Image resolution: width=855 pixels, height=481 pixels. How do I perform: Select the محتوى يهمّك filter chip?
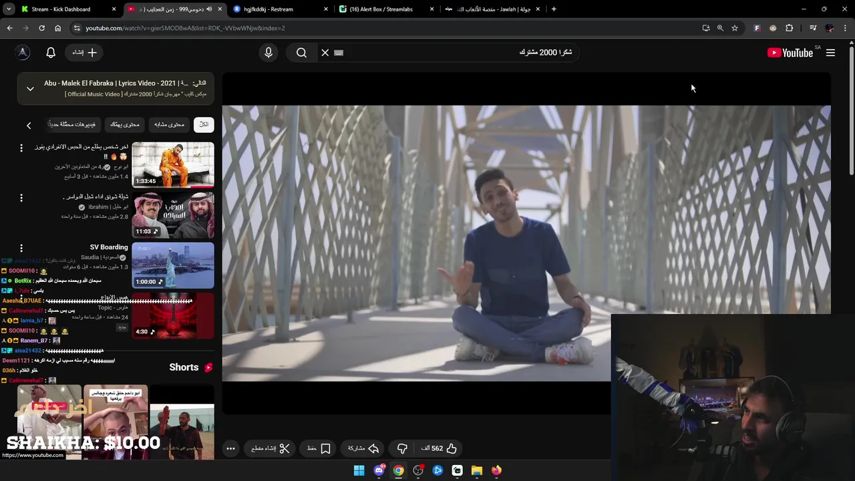[x=125, y=124]
